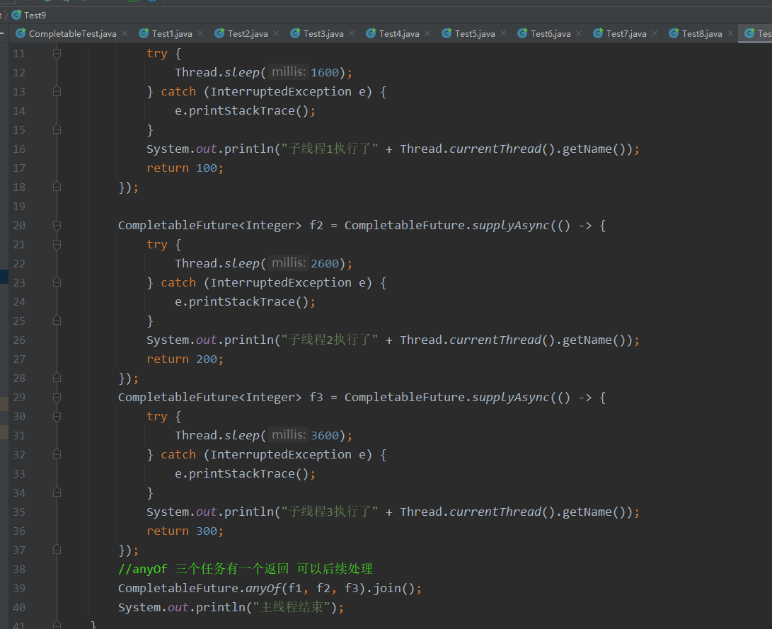Image resolution: width=772 pixels, height=629 pixels.
Task: Click the Test1.java class icon
Action: point(144,33)
